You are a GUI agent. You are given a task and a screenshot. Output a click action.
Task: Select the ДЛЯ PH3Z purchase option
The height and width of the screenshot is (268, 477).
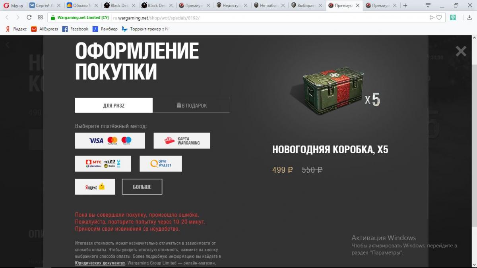tap(114, 105)
